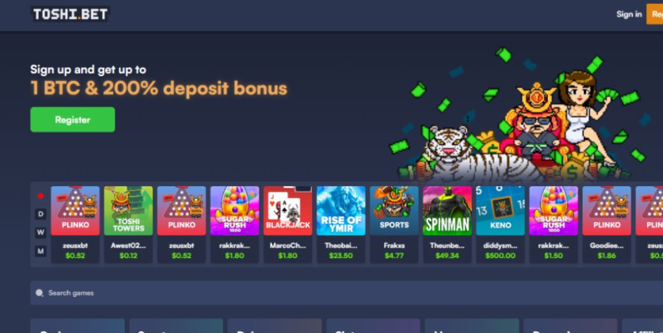Switch wins feed to daily (D)

click(41, 214)
